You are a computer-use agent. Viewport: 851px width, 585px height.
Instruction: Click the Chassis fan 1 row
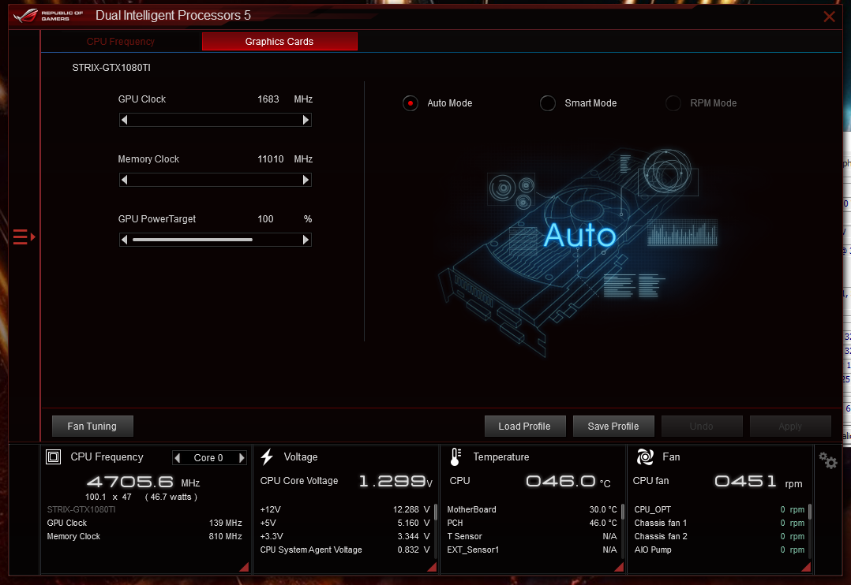(x=719, y=524)
